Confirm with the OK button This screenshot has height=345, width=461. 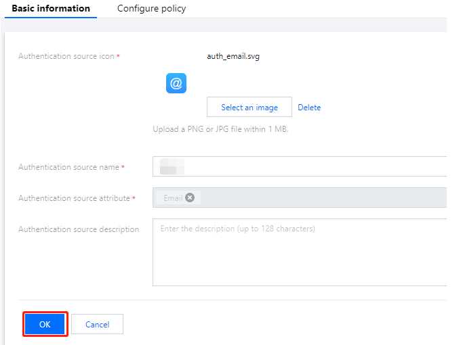point(45,324)
